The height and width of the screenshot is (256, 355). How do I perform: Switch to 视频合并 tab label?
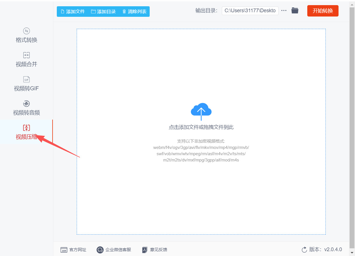click(26, 64)
